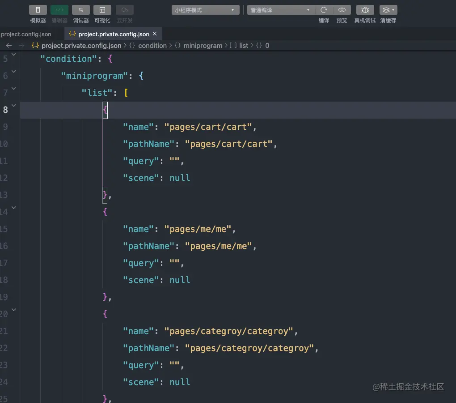Click the "pages/me/me" name value on line 15

coord(198,229)
